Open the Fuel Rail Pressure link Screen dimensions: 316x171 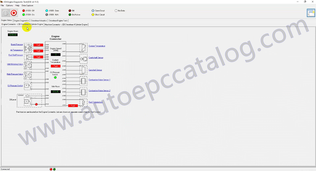pos(16,55)
